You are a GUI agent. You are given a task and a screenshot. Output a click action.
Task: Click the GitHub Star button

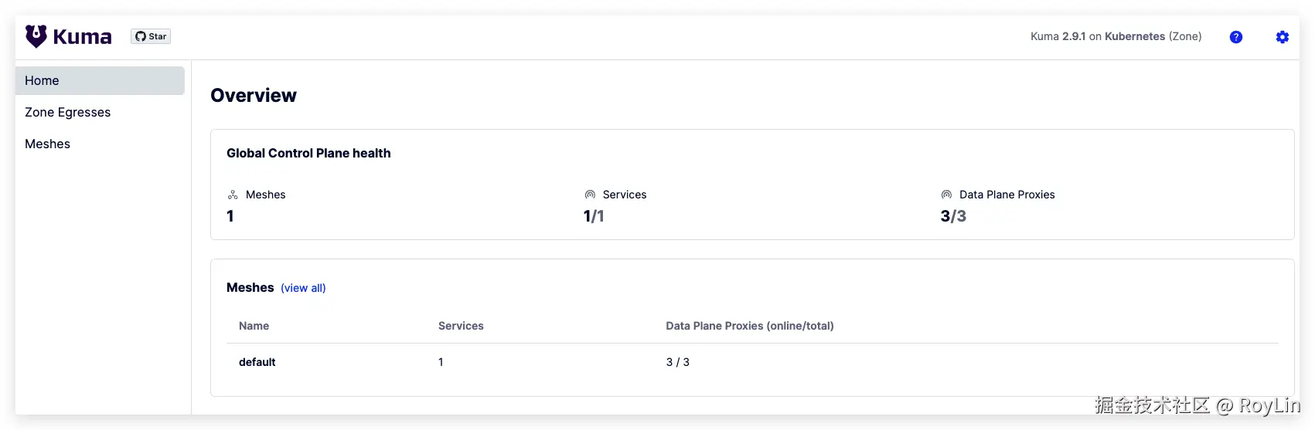click(151, 36)
